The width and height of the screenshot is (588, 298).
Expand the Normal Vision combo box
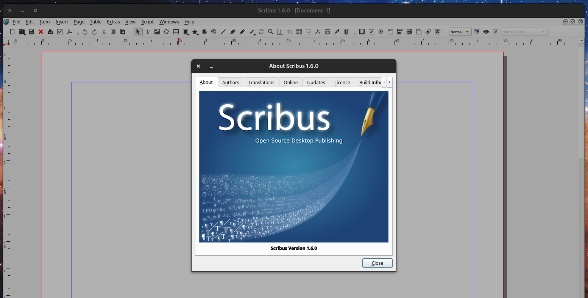pyautogui.click(x=524, y=32)
